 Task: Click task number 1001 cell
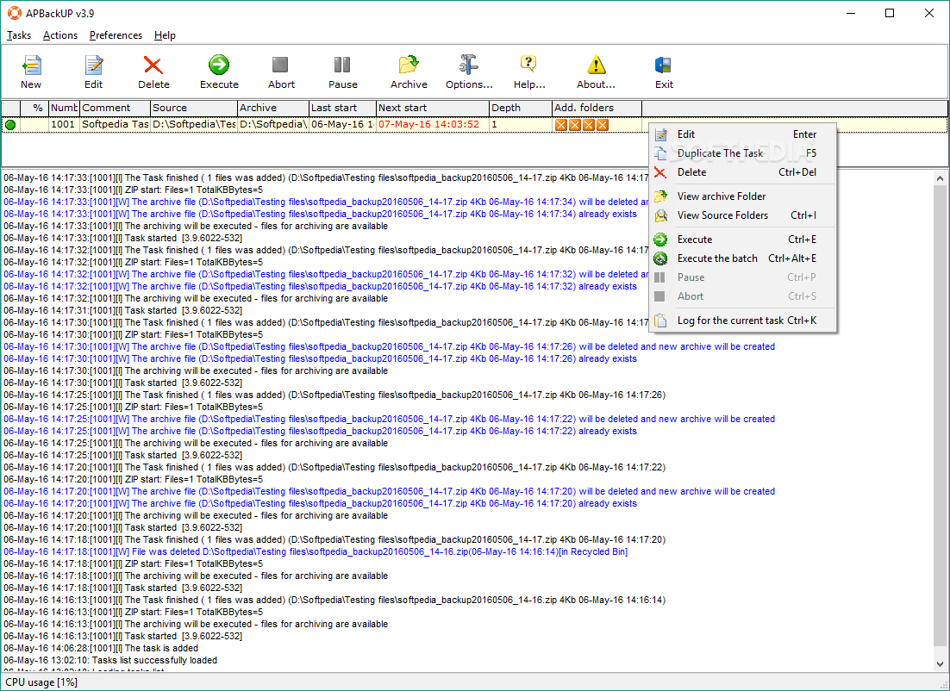tap(64, 125)
